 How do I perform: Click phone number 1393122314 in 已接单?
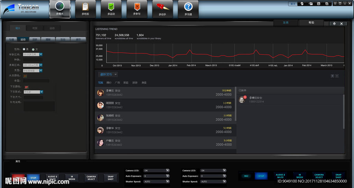click(257, 102)
